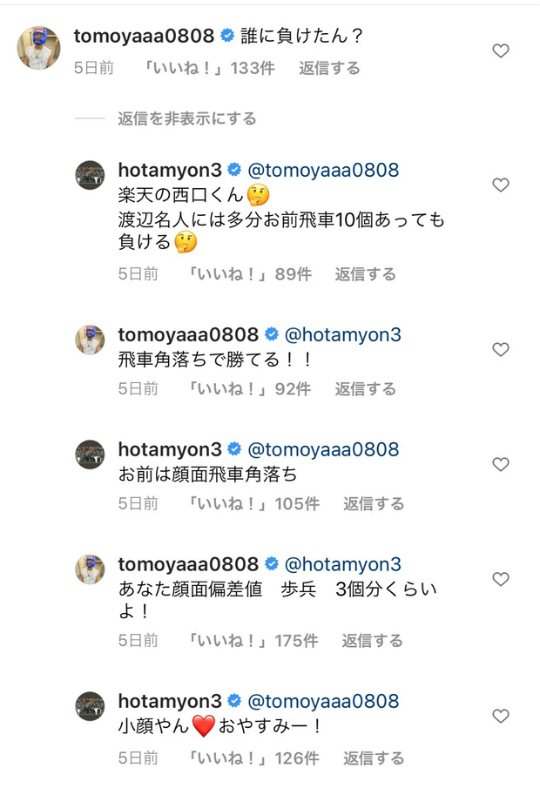Open tomoyaaa0808 avatar on '顔面偏差値' reply
The height and width of the screenshot is (788, 540).
click(x=91, y=569)
